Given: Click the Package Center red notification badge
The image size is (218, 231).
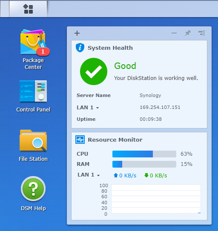Looking at the screenshot, I should coord(43,51).
